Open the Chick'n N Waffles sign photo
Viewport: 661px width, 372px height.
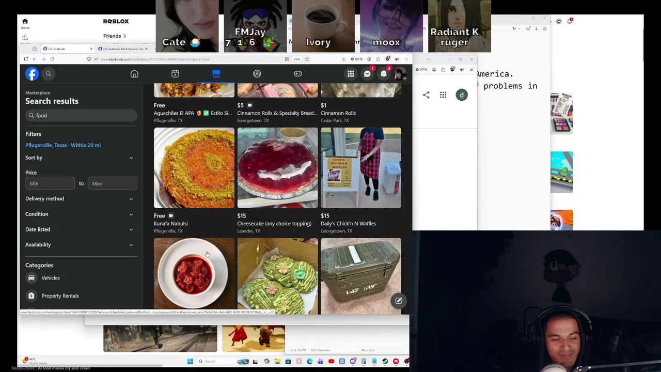(x=360, y=168)
